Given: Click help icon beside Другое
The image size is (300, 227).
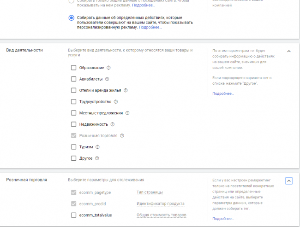Looking at the screenshot, I should (97, 158).
